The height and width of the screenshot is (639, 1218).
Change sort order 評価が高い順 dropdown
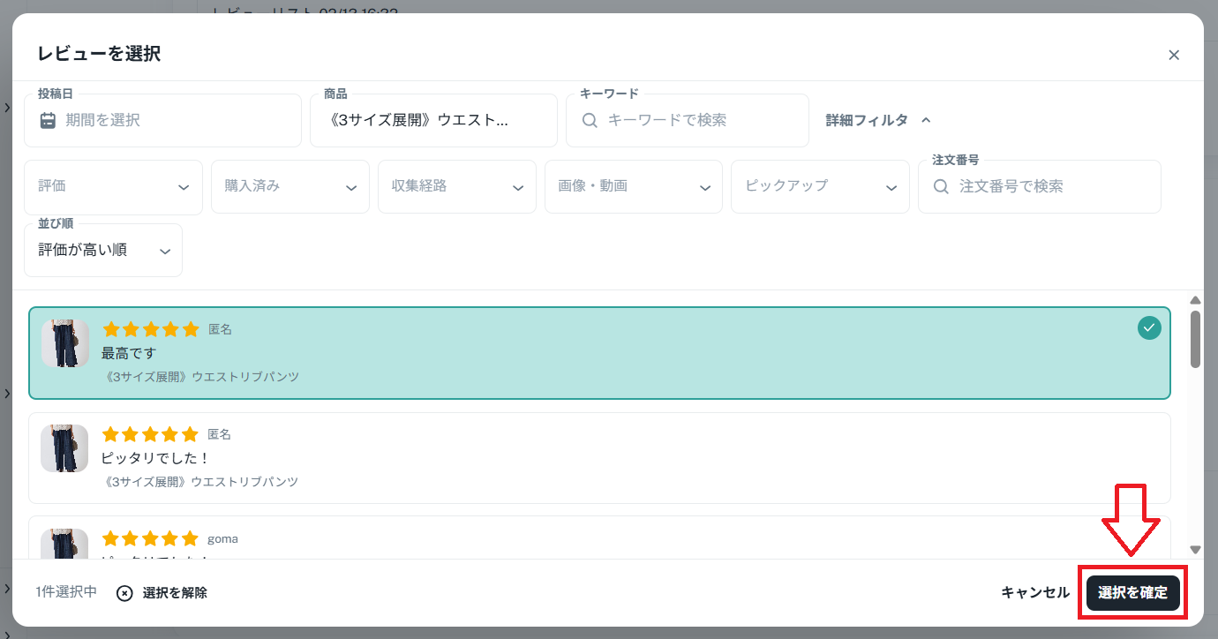pyautogui.click(x=103, y=251)
